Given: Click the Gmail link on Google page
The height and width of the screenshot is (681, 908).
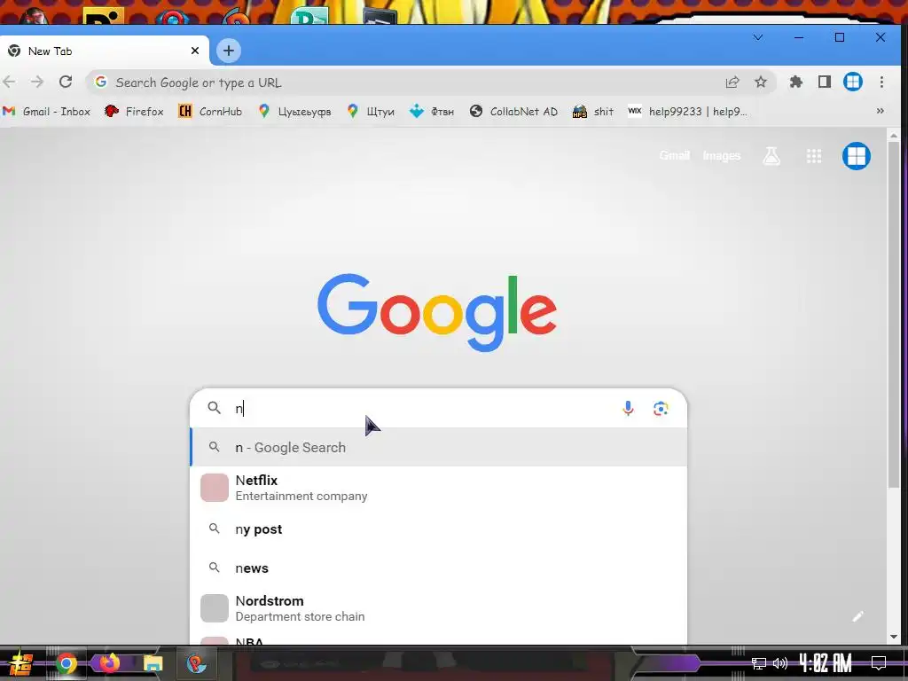Looking at the screenshot, I should [674, 155].
